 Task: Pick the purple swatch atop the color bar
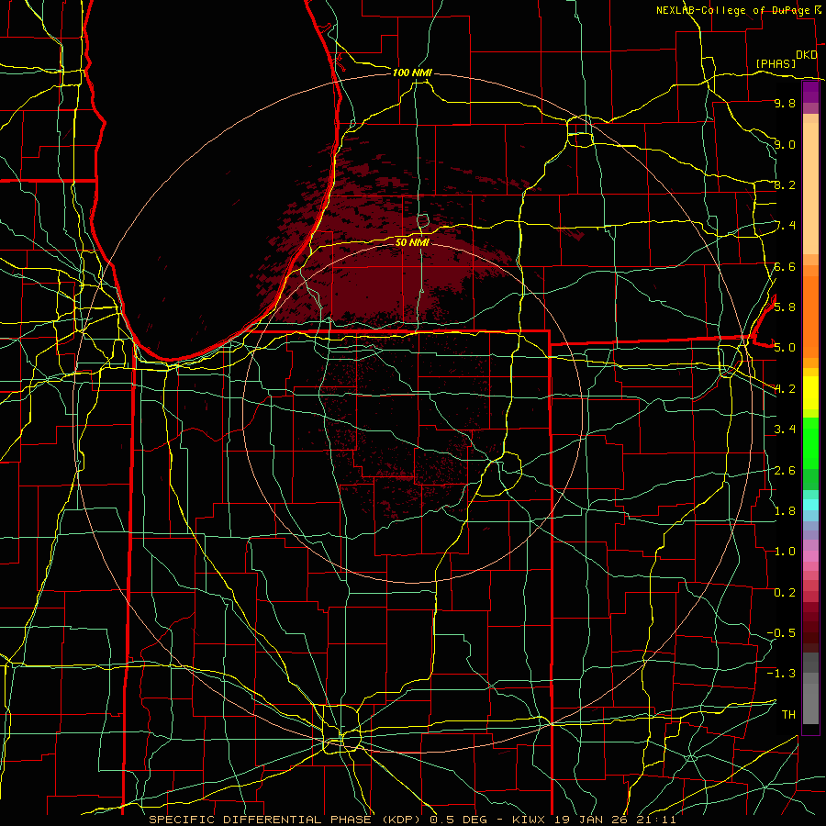(810, 92)
